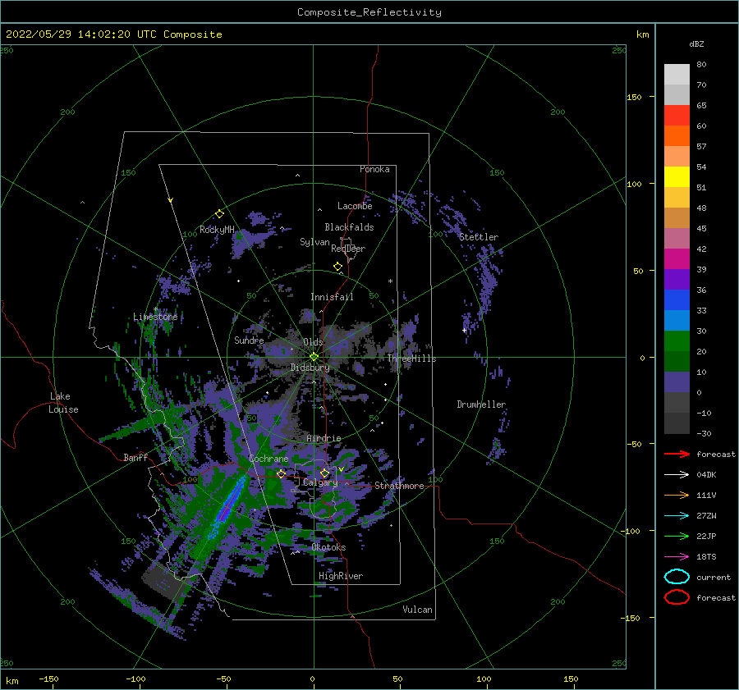Click the yellow '150' tick on right y-axis
The image size is (739, 690).
(634, 97)
